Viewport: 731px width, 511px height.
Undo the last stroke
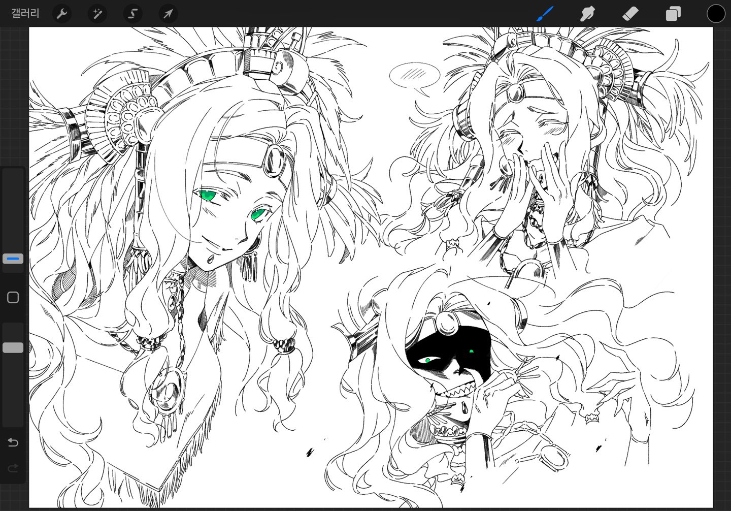pos(13,442)
